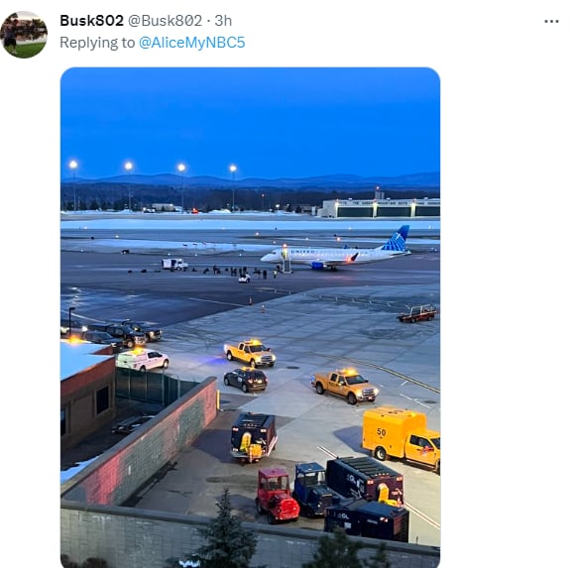574x568 pixels.
Task: Click the @Busk802 handle
Action: pyautogui.click(x=165, y=21)
